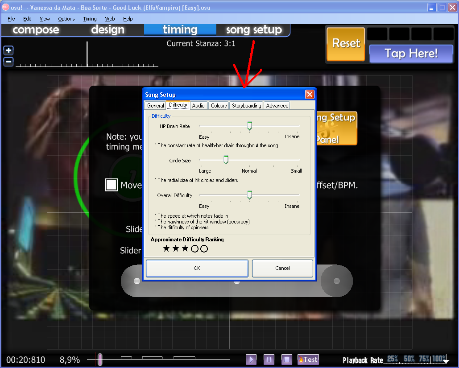Cancel the Song Setup dialog
This screenshot has width=459, height=368.
[282, 268]
